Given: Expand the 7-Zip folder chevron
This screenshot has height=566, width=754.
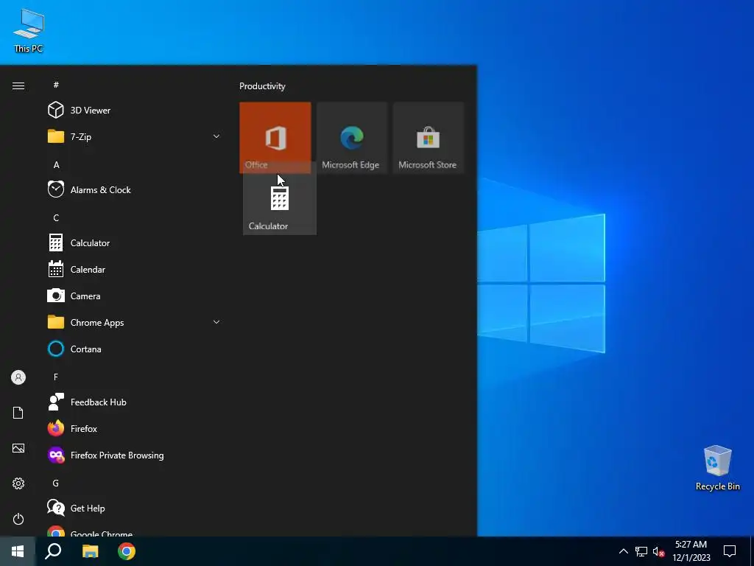Looking at the screenshot, I should 216,136.
